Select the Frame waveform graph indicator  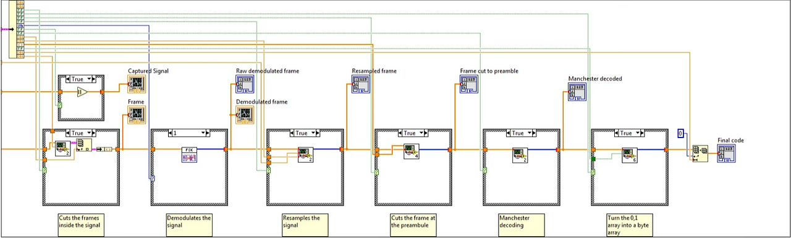pyautogui.click(x=137, y=115)
